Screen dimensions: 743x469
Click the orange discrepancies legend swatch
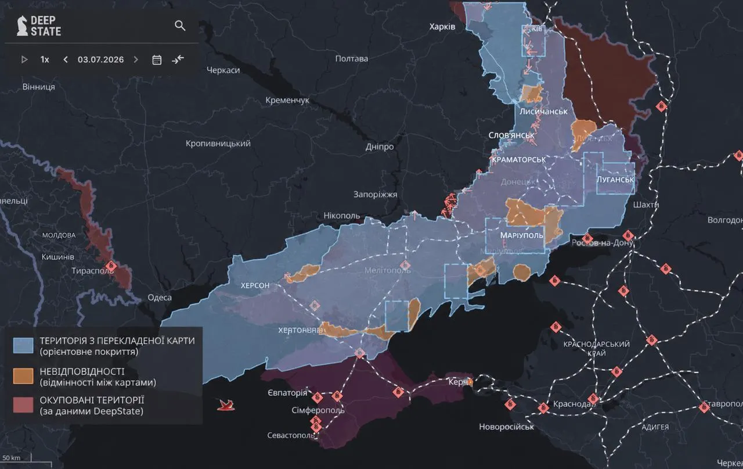click(23, 375)
